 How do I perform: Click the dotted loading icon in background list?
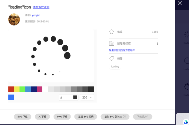pyautogui.click(x=187, y=87)
